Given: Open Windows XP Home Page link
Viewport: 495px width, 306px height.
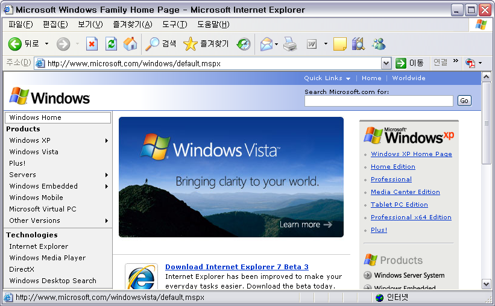Looking at the screenshot, I should (x=411, y=154).
